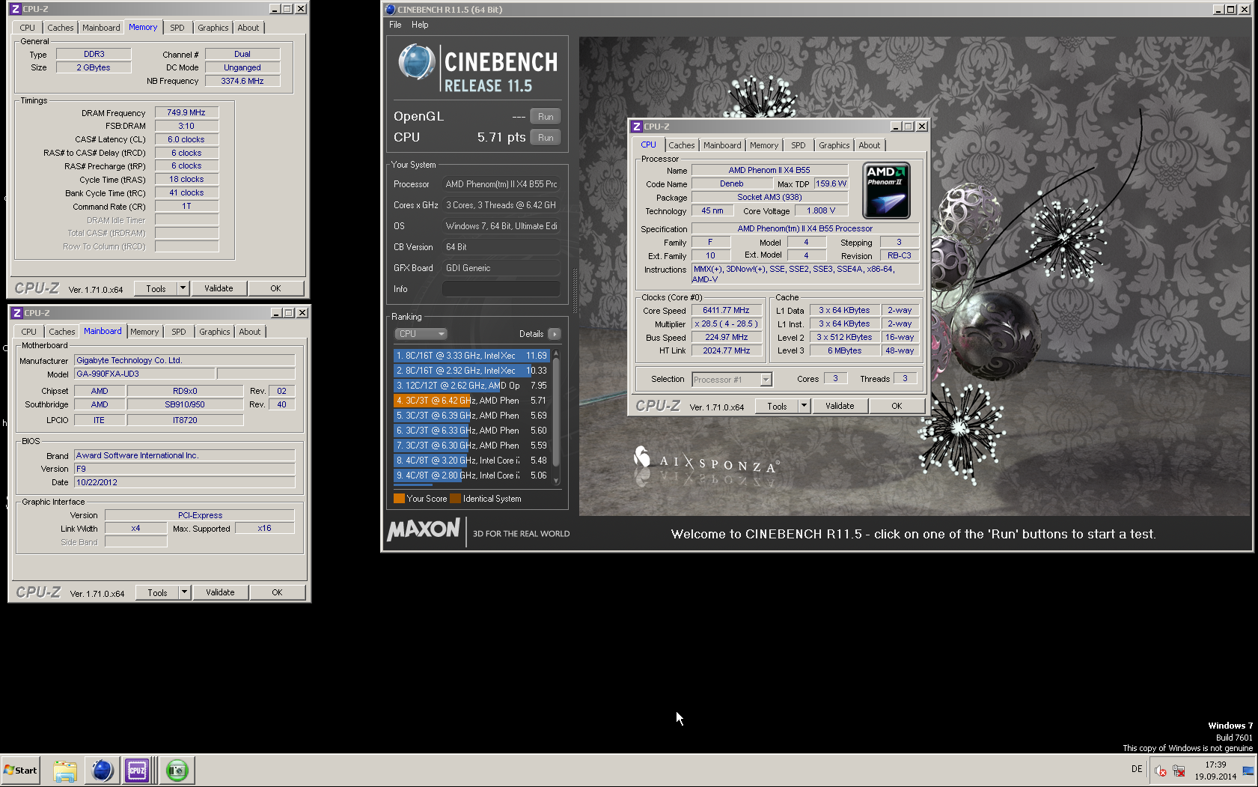Open File Explorer from the taskbar
1258x787 pixels.
(x=65, y=770)
